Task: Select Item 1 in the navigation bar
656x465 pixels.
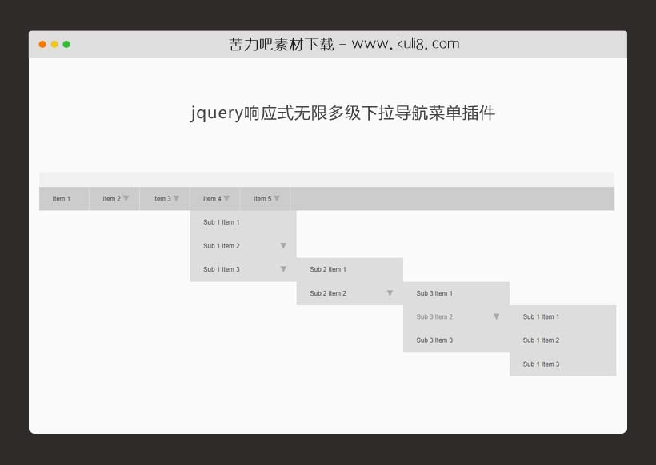Action: pyautogui.click(x=62, y=198)
